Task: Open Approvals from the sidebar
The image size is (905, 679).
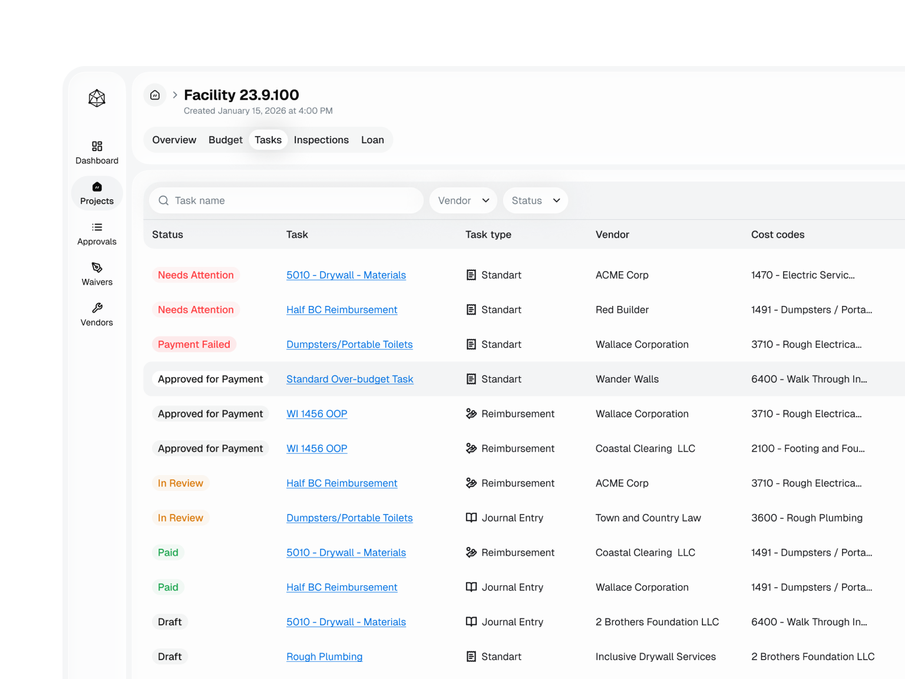Action: click(x=97, y=234)
